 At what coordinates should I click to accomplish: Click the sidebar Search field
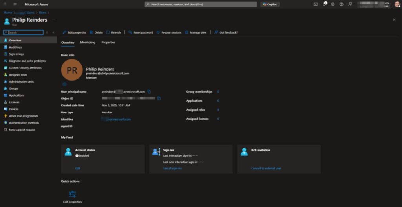(x=23, y=32)
